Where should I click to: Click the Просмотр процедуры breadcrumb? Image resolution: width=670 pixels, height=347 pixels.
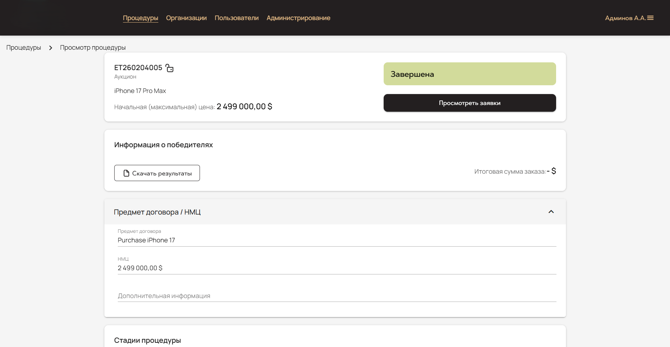pyautogui.click(x=93, y=48)
